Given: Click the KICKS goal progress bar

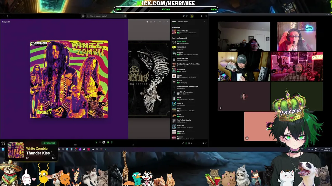Looking at the screenshot, I should 166,10.
